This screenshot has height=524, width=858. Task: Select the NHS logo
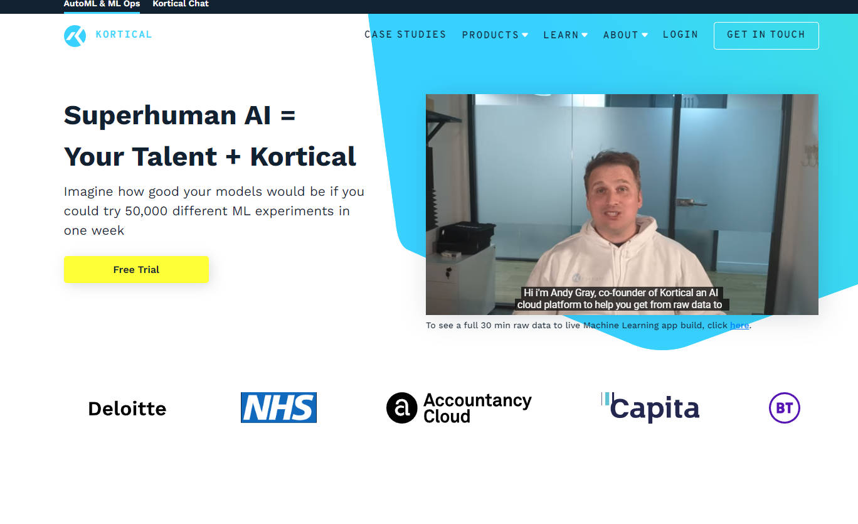[x=278, y=408]
